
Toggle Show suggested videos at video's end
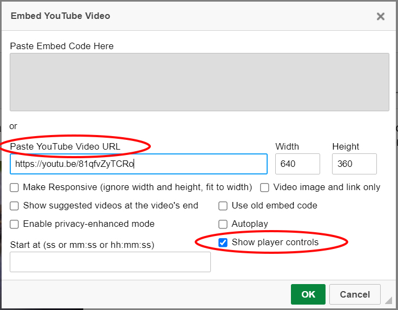(x=14, y=206)
